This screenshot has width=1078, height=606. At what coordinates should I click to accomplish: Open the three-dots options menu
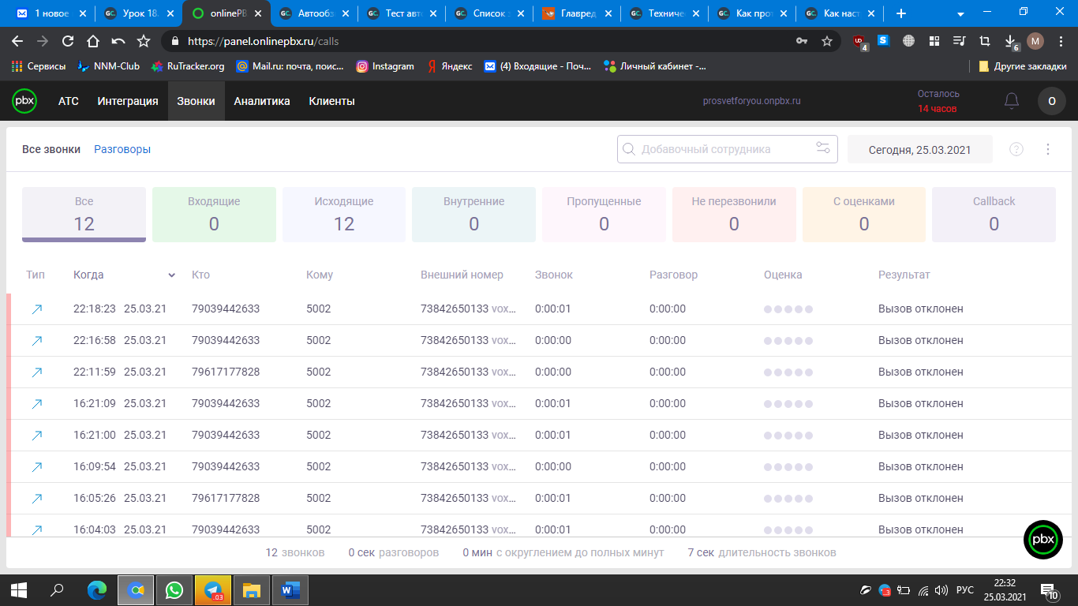point(1048,149)
